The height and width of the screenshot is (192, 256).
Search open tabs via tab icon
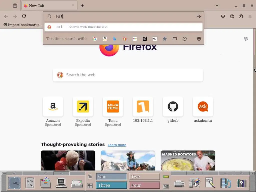[175, 39]
